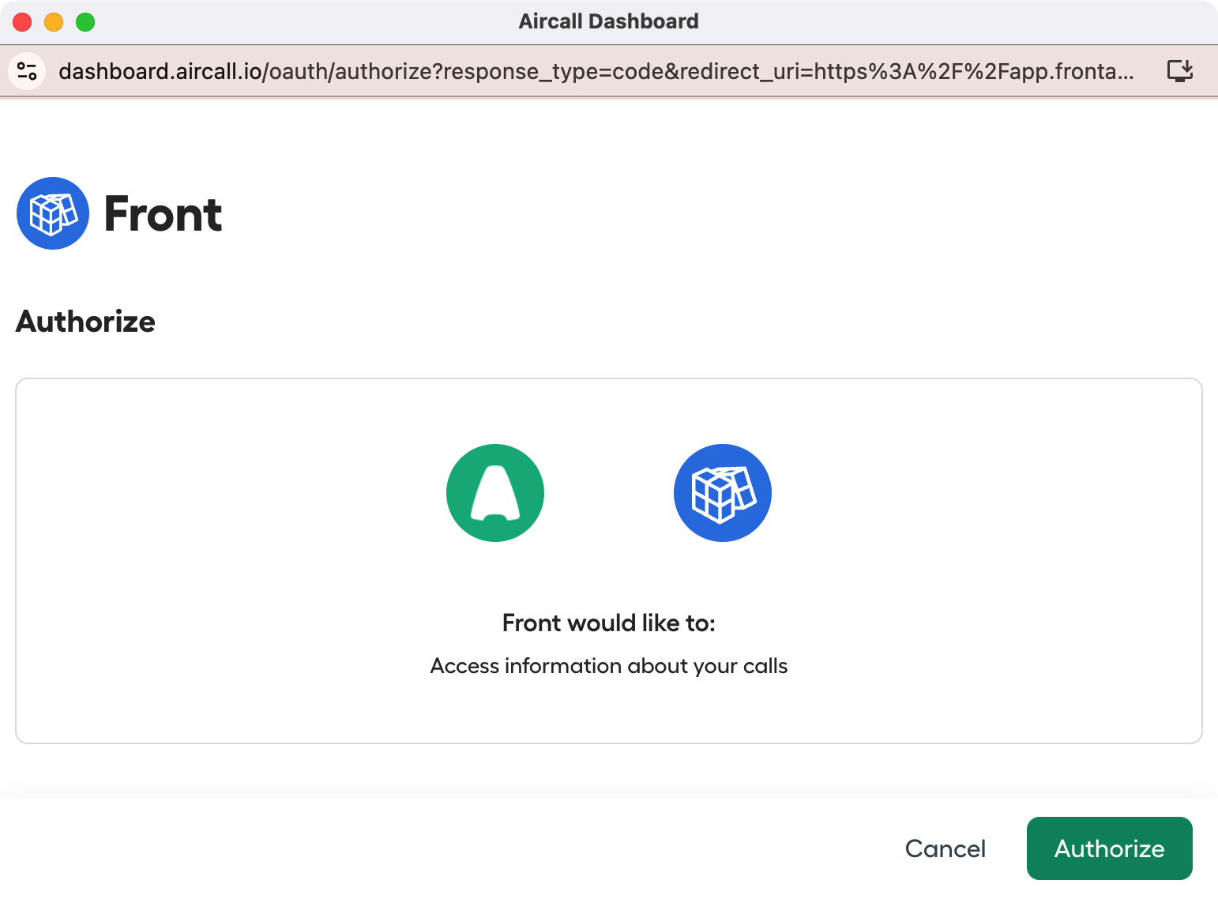Close the window with red button
1218x899 pixels.
pyautogui.click(x=22, y=22)
